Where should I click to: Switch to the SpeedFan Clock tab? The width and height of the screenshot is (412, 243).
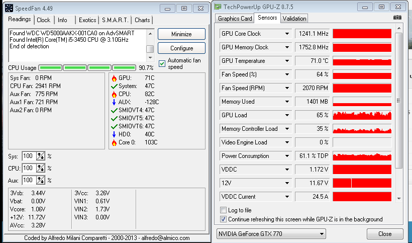tap(44, 20)
